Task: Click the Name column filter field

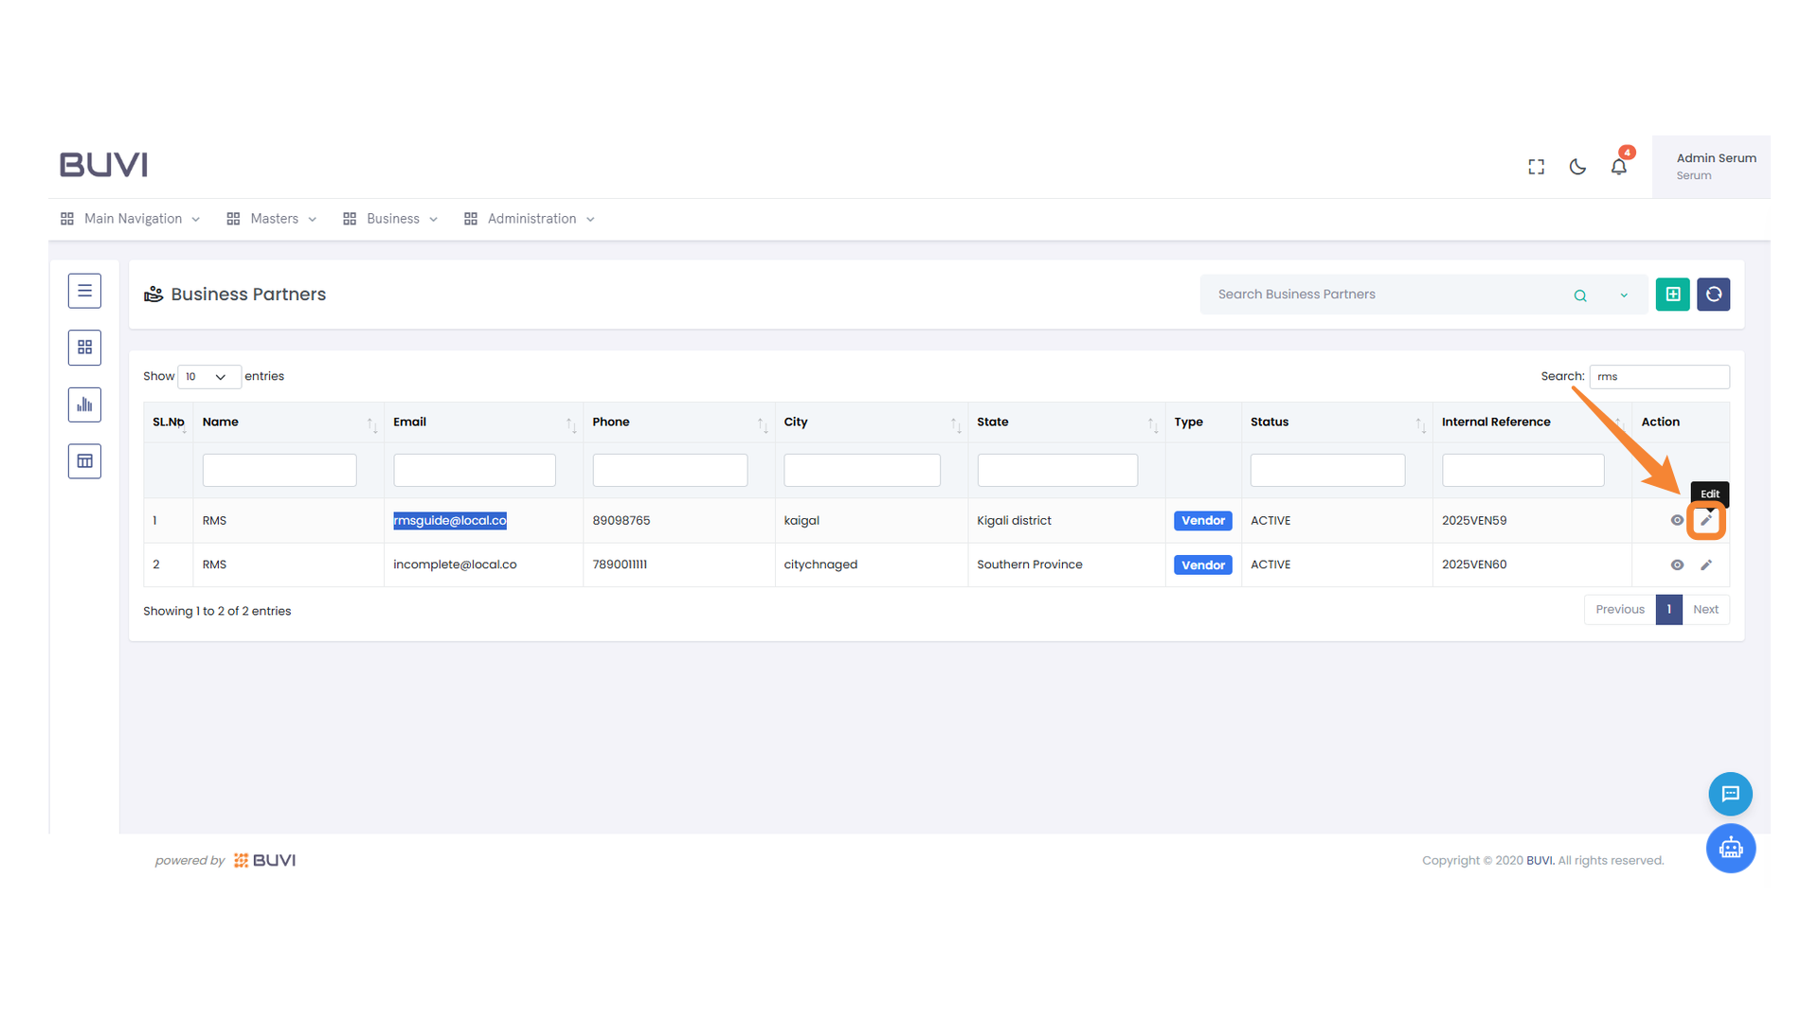Action: coord(279,470)
